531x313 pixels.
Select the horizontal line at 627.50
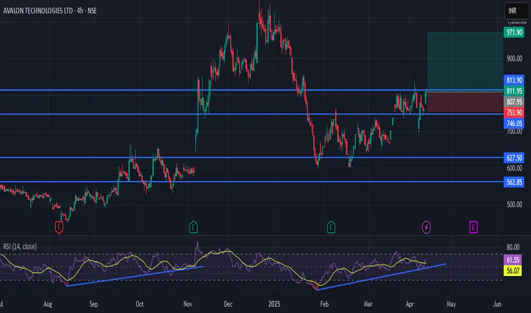pos(251,157)
